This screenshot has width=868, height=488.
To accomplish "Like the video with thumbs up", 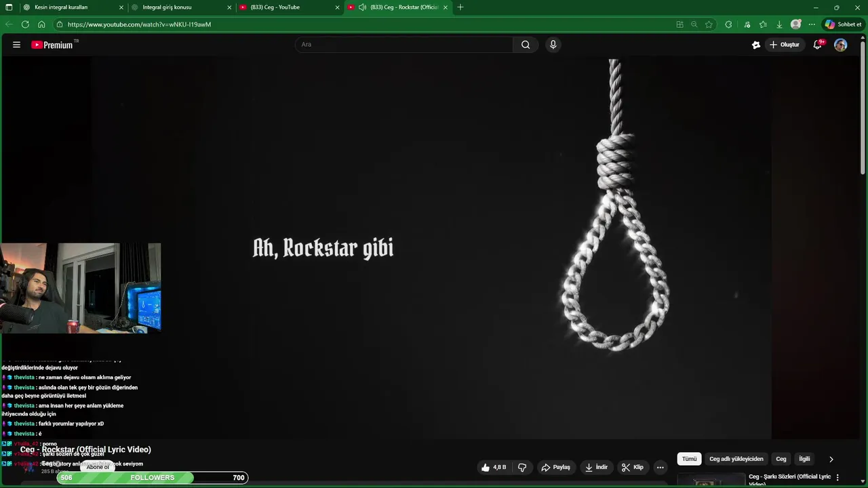I will point(494,467).
